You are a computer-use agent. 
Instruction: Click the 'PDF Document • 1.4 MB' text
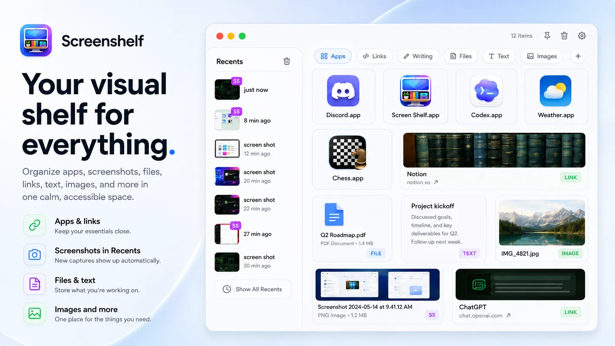347,243
